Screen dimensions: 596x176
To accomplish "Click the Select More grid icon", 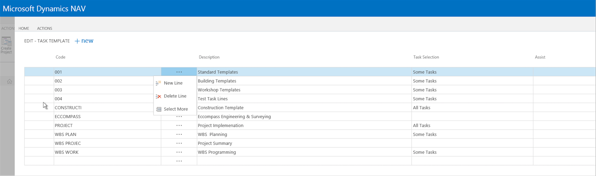I will click(158, 109).
